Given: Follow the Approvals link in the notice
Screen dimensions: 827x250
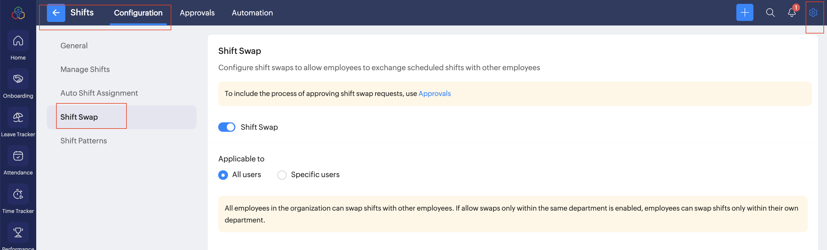Looking at the screenshot, I should (x=434, y=94).
